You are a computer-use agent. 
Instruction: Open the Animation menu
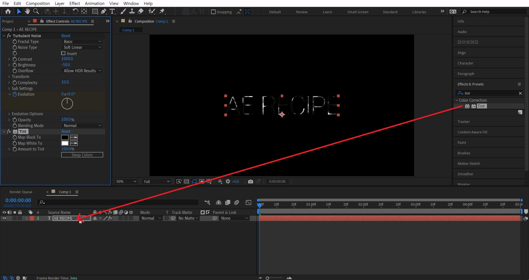tap(95, 3)
